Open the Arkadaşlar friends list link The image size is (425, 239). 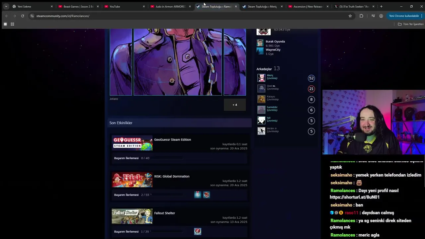[x=264, y=69]
